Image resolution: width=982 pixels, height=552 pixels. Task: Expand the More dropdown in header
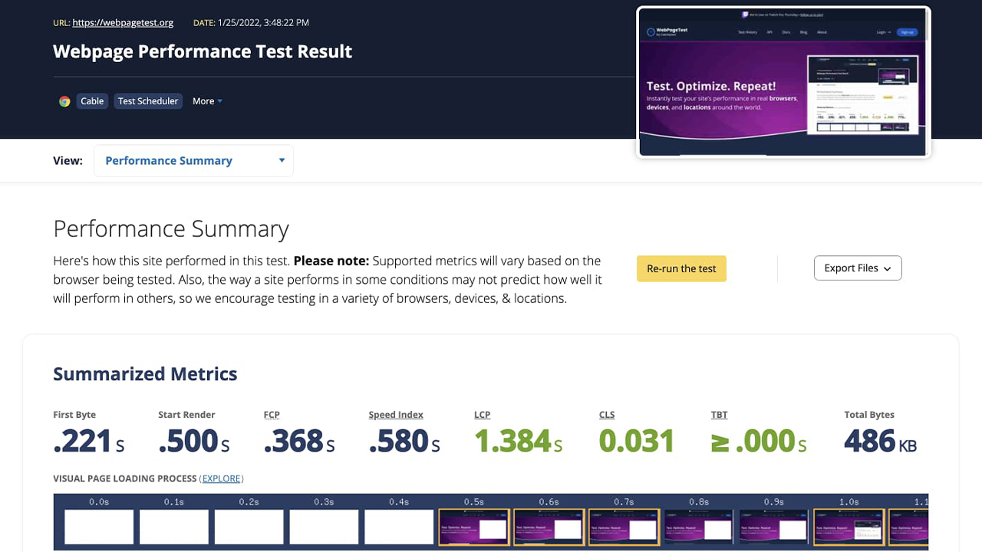click(x=207, y=101)
